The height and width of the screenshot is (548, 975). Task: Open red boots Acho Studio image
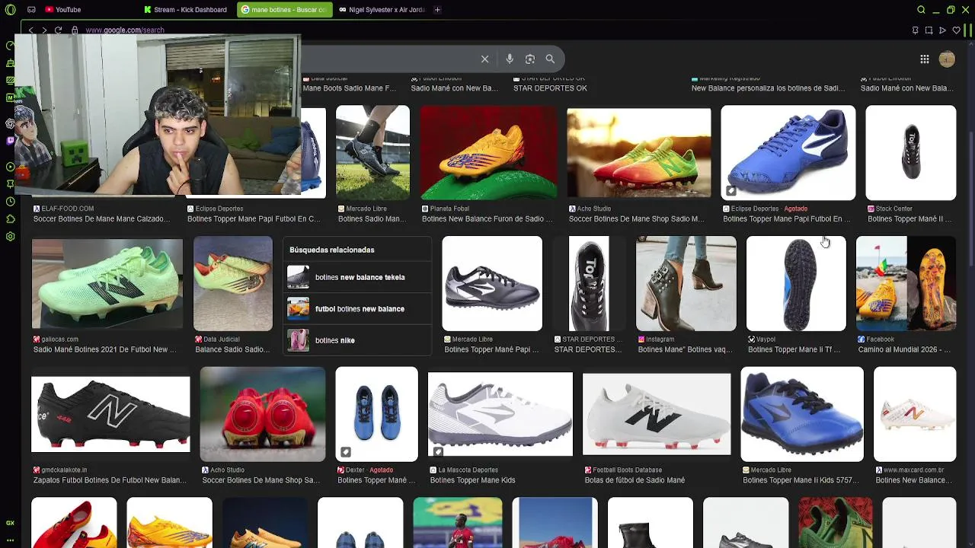coord(262,414)
